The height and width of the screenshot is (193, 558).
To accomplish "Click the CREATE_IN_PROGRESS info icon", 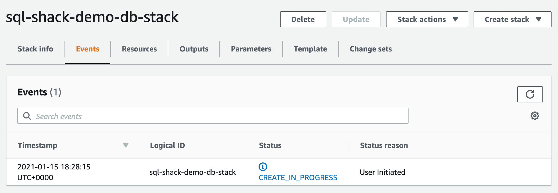I will pos(263,167).
